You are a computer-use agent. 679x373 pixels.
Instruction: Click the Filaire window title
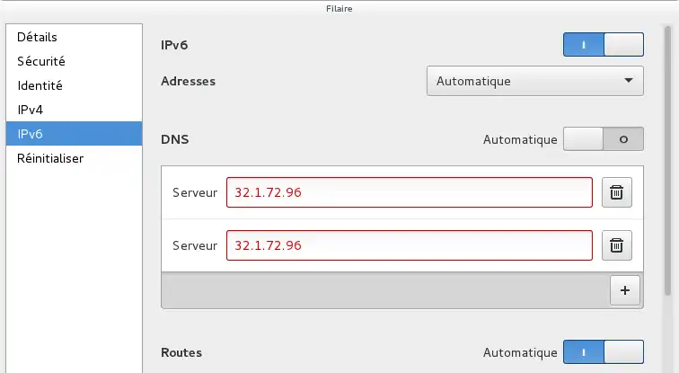339,9
